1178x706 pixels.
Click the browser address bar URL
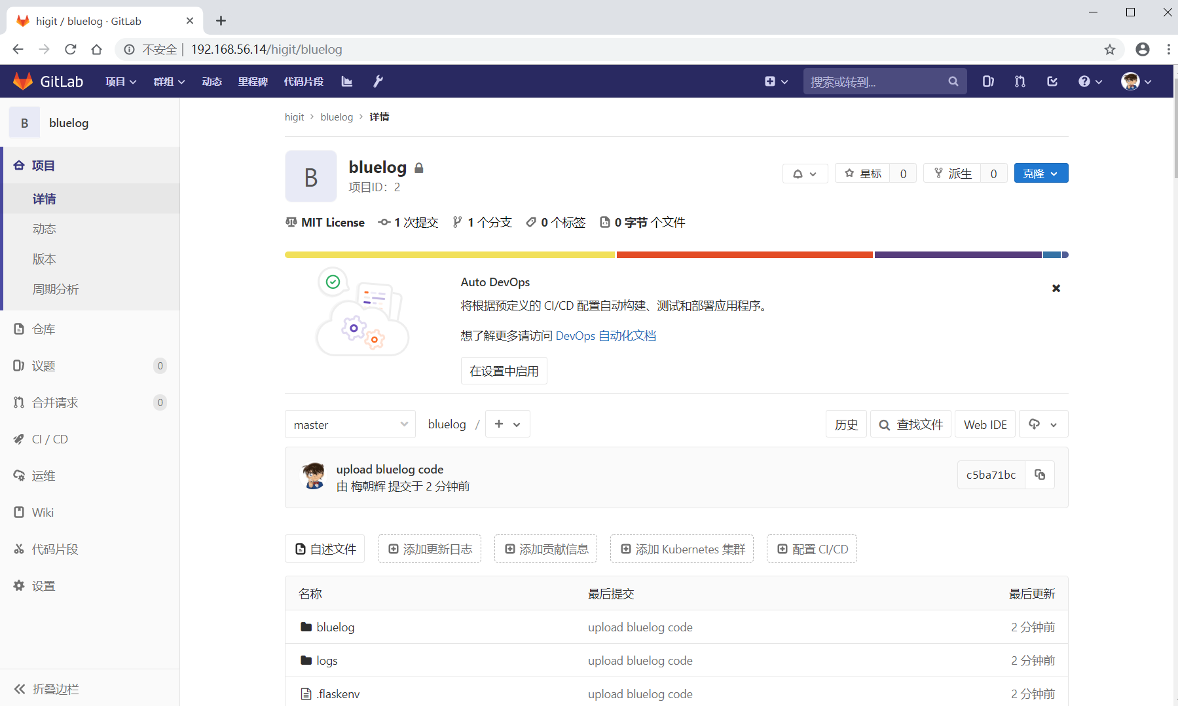[x=267, y=49]
